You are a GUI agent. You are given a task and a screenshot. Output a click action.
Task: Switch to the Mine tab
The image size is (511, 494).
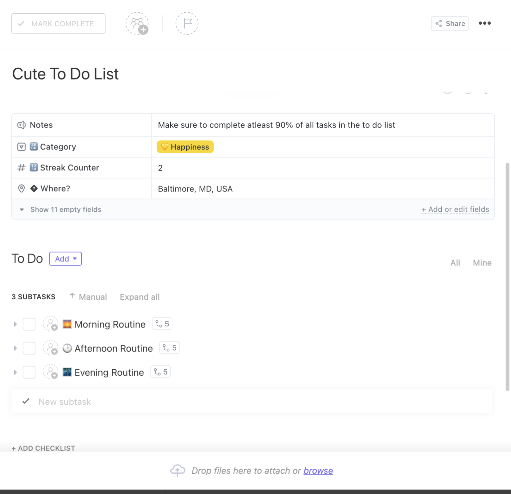click(x=482, y=263)
